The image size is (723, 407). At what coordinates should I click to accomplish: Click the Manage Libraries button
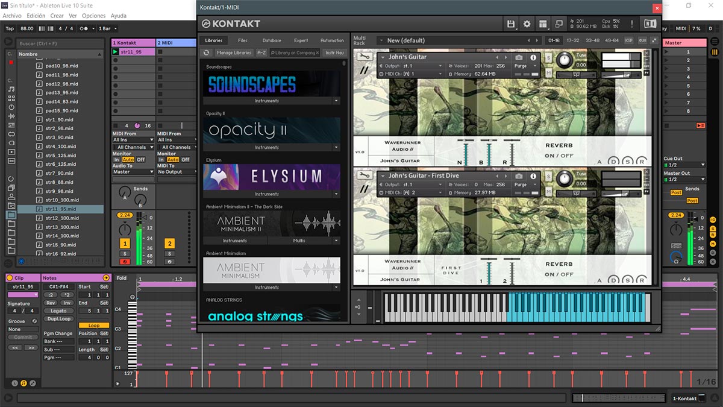coord(234,53)
